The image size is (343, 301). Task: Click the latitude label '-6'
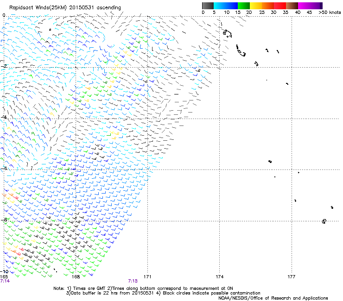click(4, 168)
